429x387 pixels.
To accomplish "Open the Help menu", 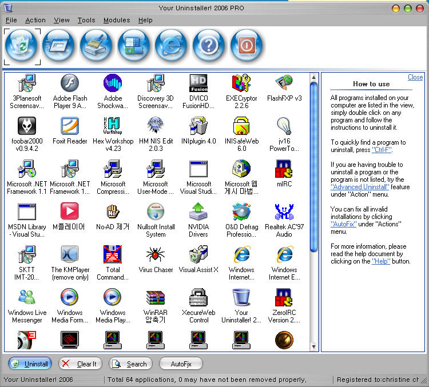I will tap(145, 20).
